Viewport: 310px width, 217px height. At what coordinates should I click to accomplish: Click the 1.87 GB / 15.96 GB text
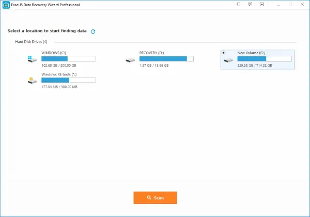tap(154, 66)
